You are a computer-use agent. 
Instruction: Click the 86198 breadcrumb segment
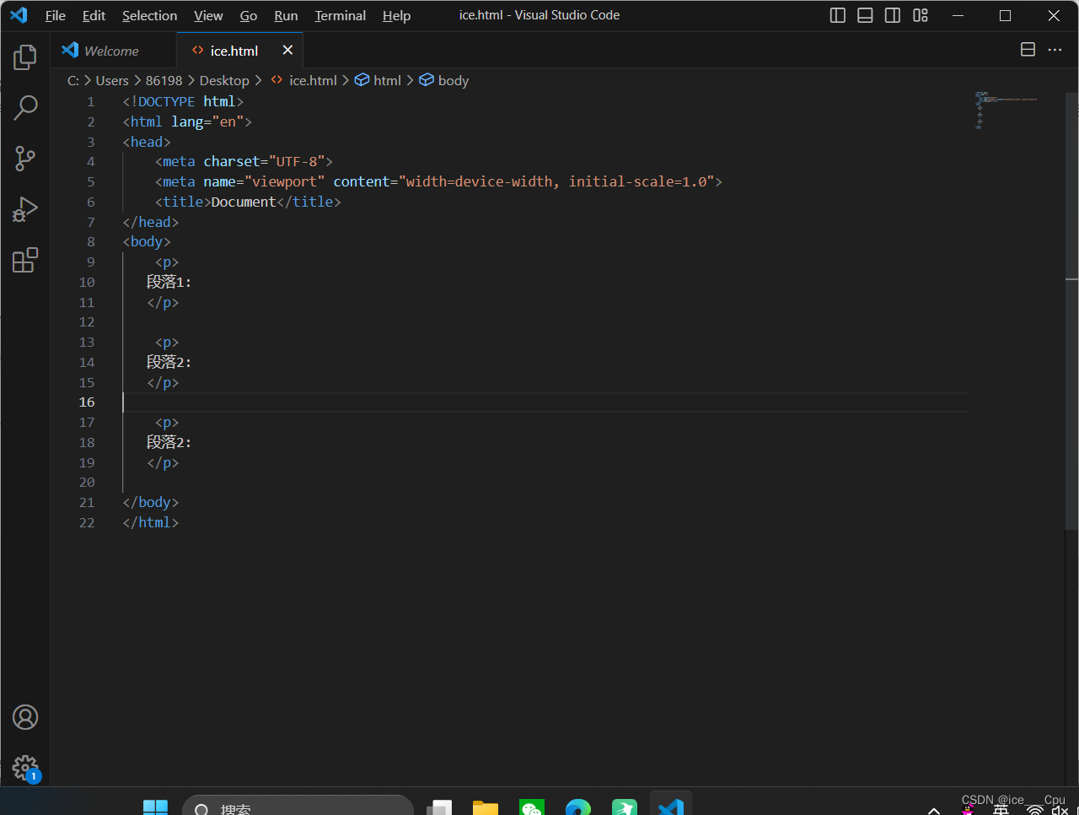(x=164, y=80)
